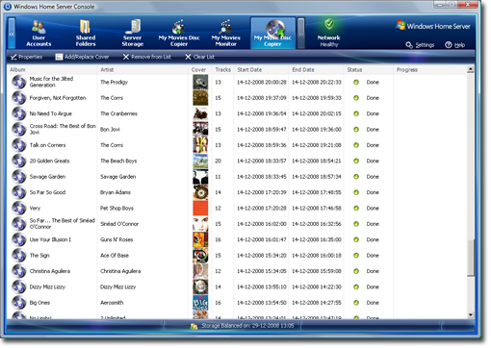Viewport: 491px width, 348px height.
Task: Click The Prodigy album cover thumbnail
Action: coord(200,82)
